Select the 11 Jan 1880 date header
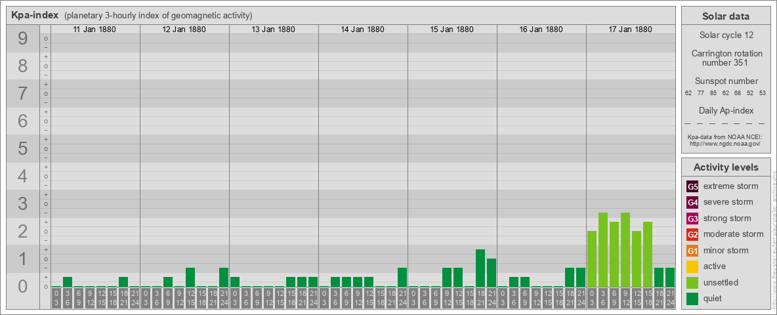This screenshot has height=315, width=777. [94, 30]
